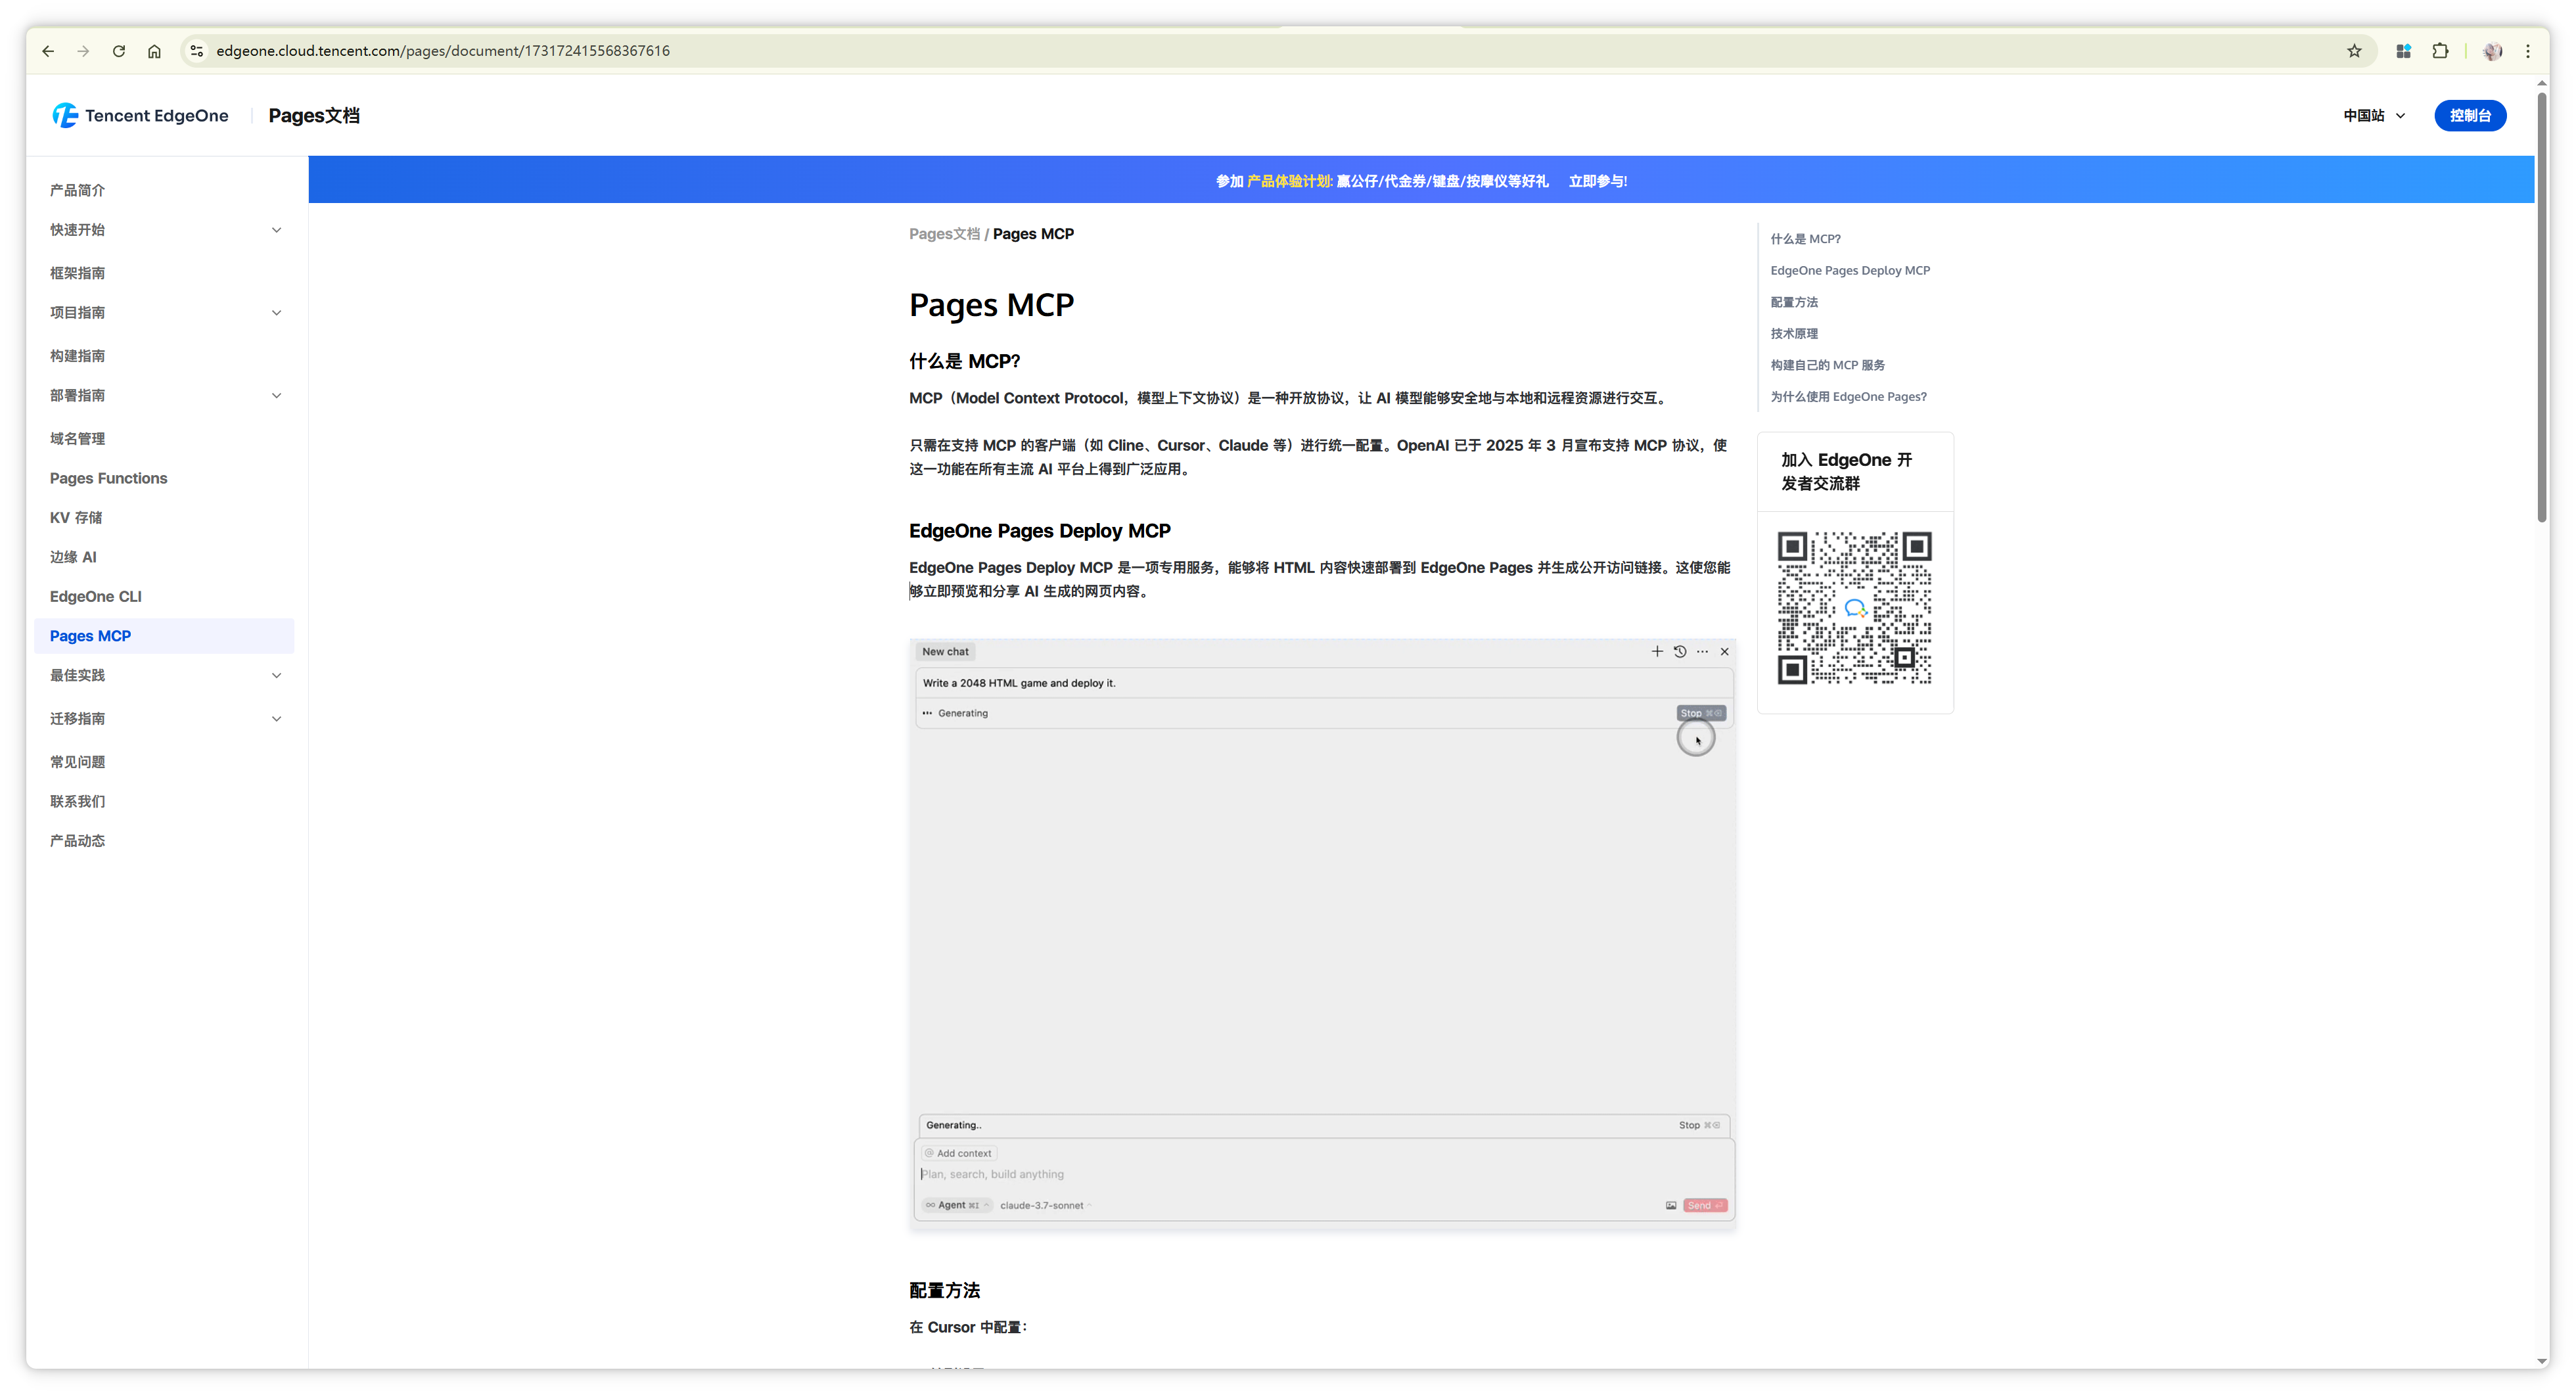Click the developer group QR code image
2576x1395 pixels.
pos(1854,608)
